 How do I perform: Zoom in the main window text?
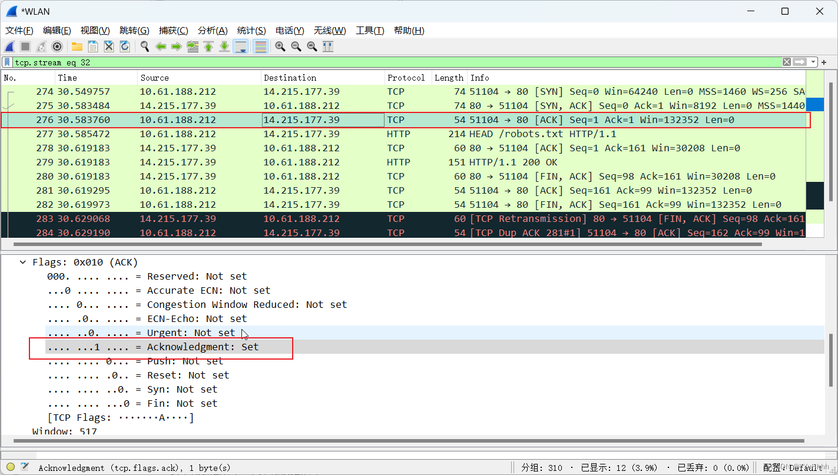(x=280, y=46)
